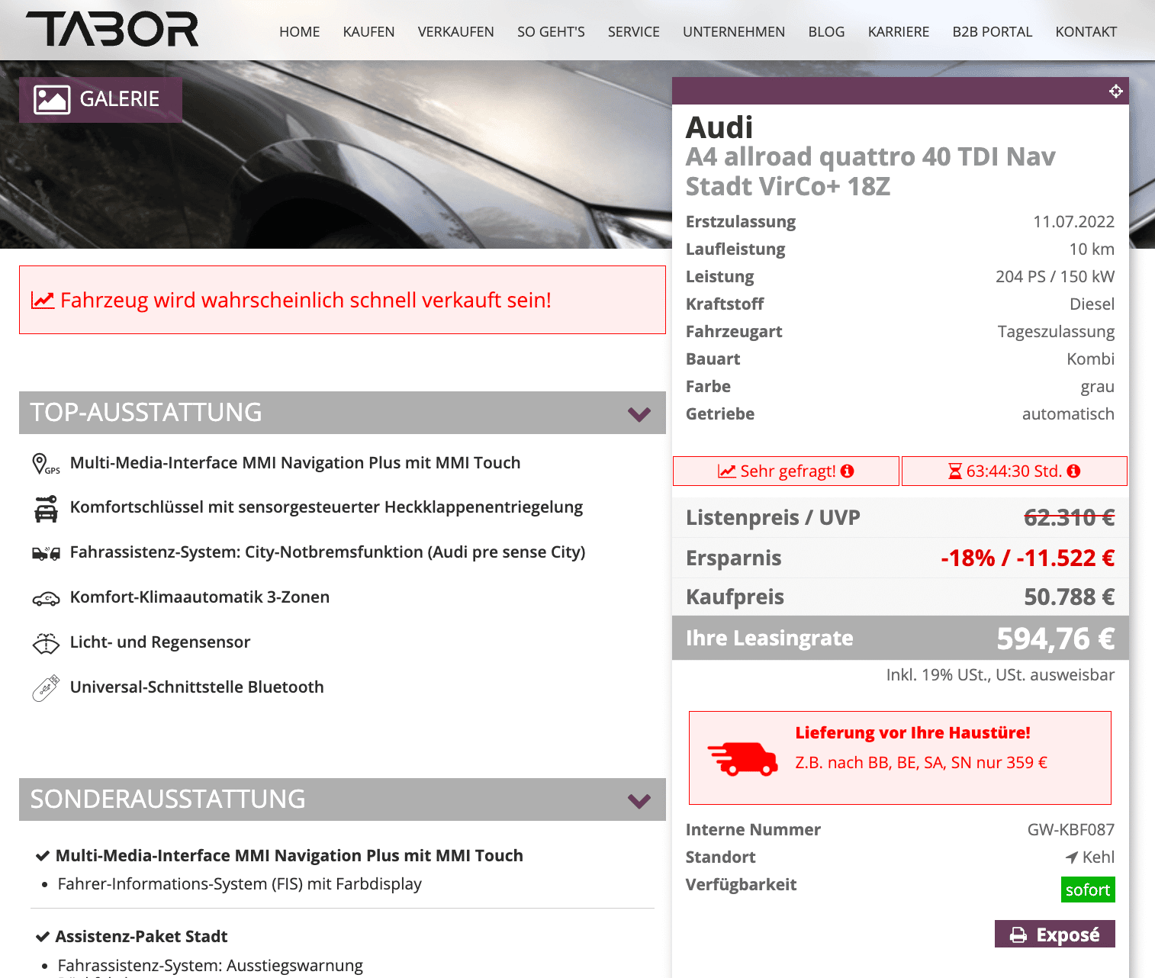
Task: Collapse the SONDERAUSSTATTUNG section chevron
Action: click(639, 800)
